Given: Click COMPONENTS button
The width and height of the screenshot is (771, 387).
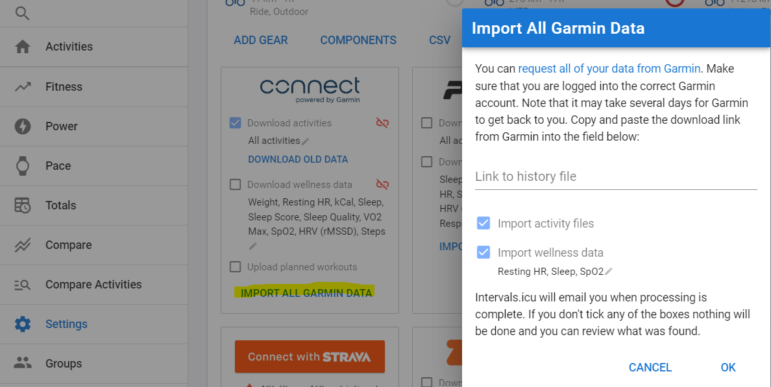Looking at the screenshot, I should [358, 40].
